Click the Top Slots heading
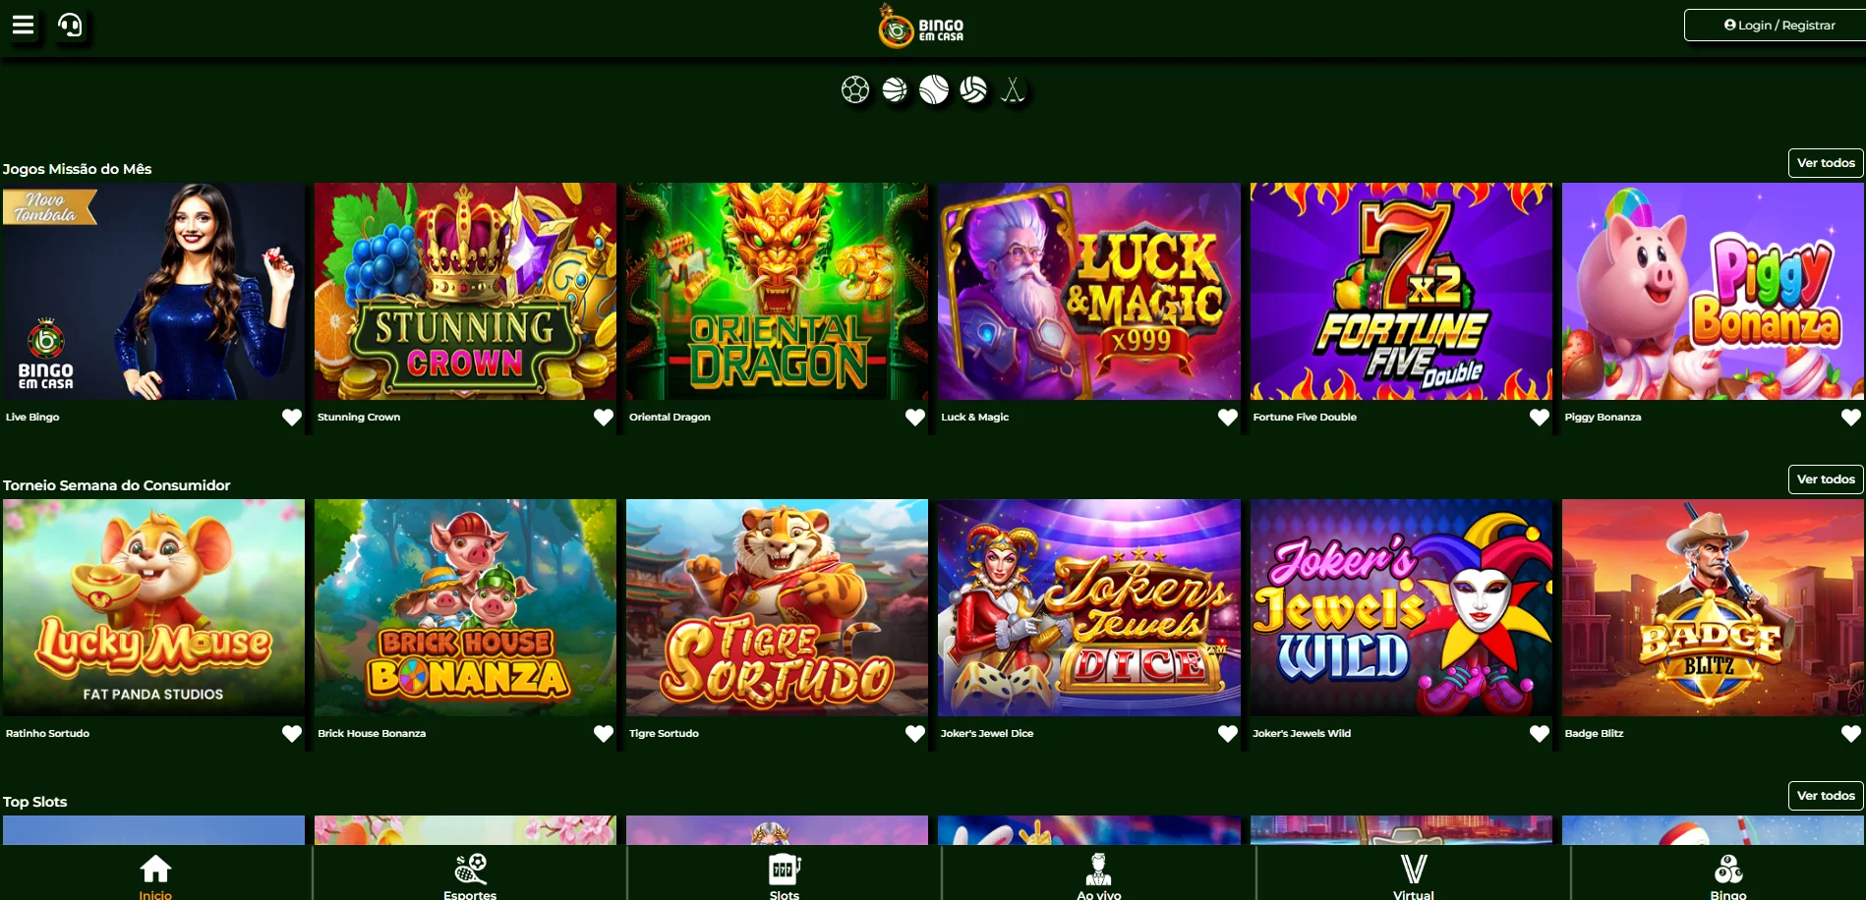 tap(35, 802)
